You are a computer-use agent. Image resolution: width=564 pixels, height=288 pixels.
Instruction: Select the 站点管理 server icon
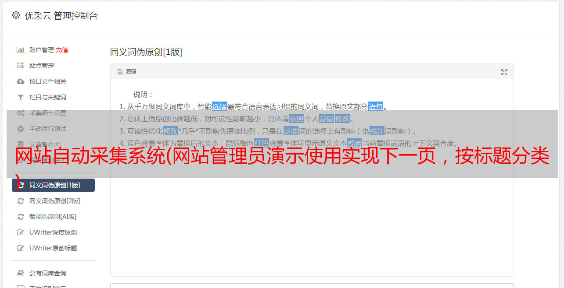pyautogui.click(x=20, y=66)
